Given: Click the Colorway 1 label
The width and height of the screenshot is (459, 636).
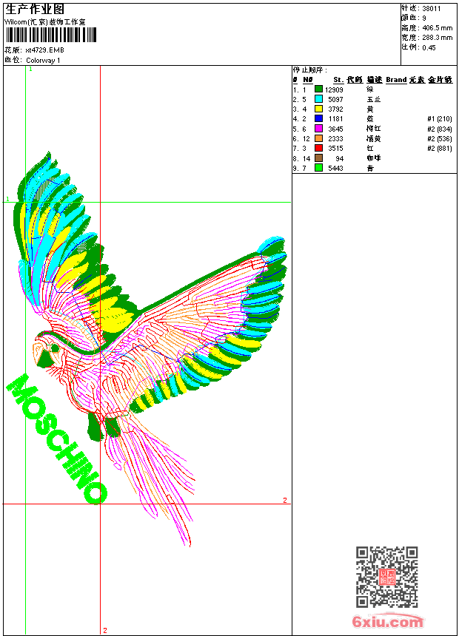Looking at the screenshot, I should tap(43, 61).
